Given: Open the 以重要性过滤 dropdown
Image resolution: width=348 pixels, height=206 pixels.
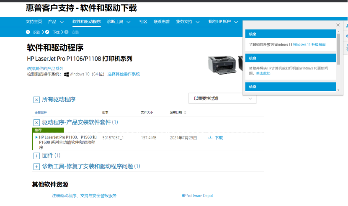Looking at the screenshot, I should 222,98.
